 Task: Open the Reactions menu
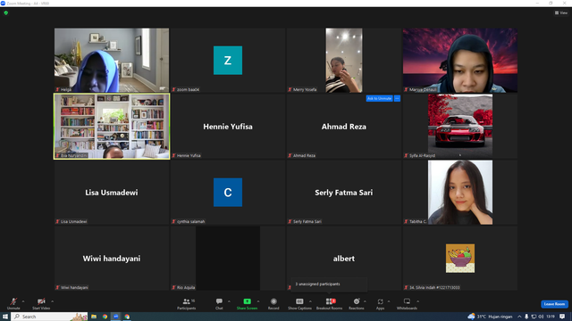[357, 303]
